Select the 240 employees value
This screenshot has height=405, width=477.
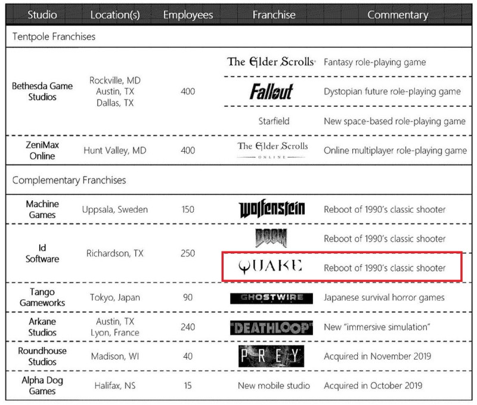coord(188,327)
